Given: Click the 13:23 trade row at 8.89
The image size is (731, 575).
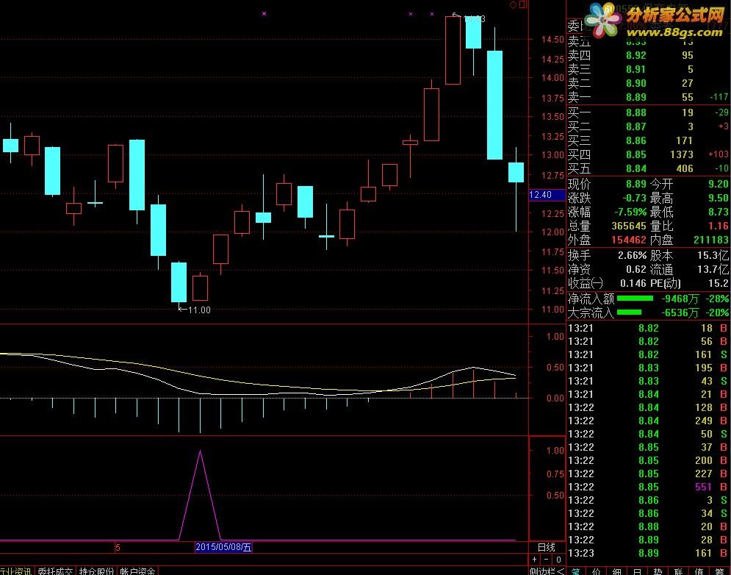Looking at the screenshot, I should (649, 553).
